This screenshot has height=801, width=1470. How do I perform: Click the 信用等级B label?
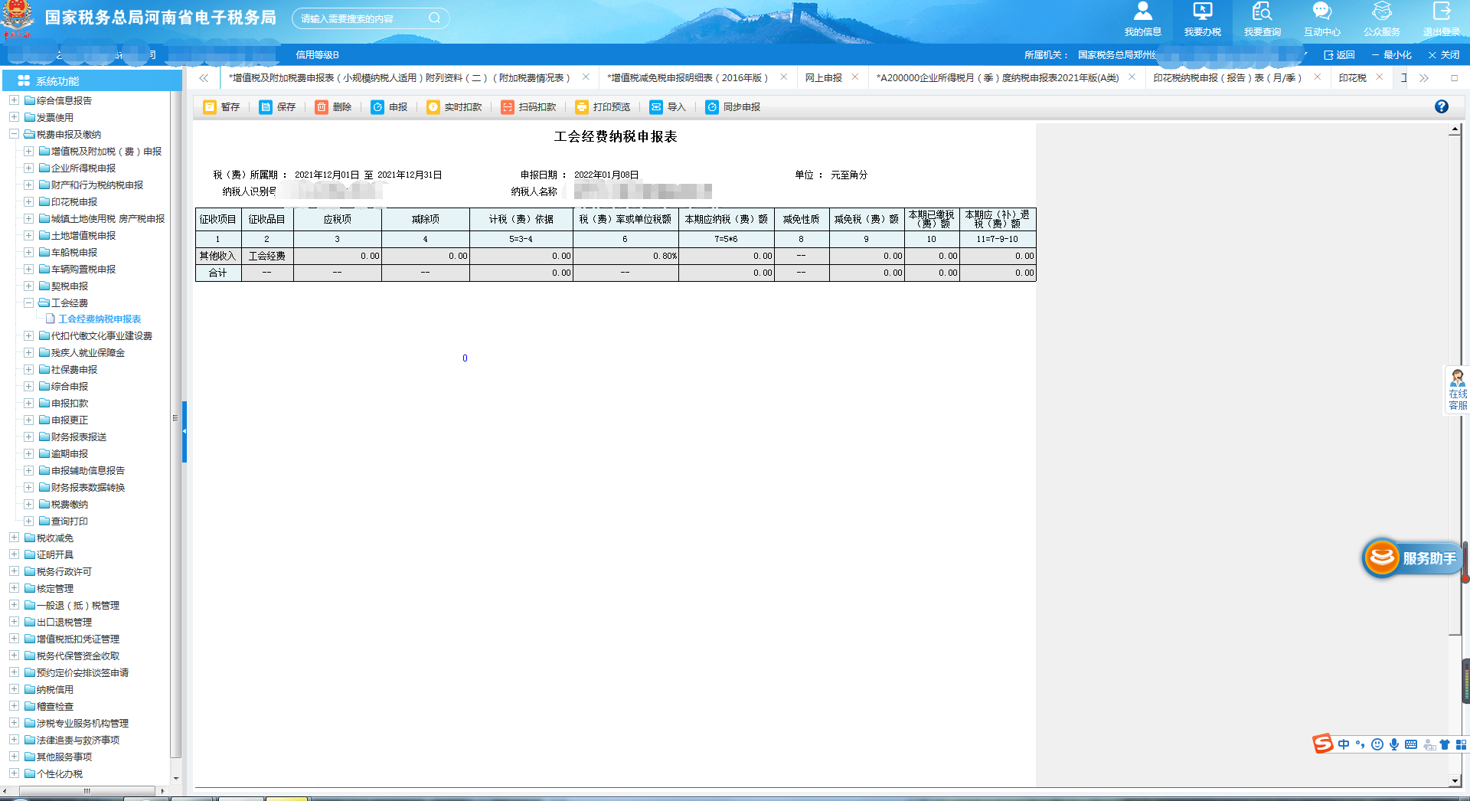[x=317, y=55]
